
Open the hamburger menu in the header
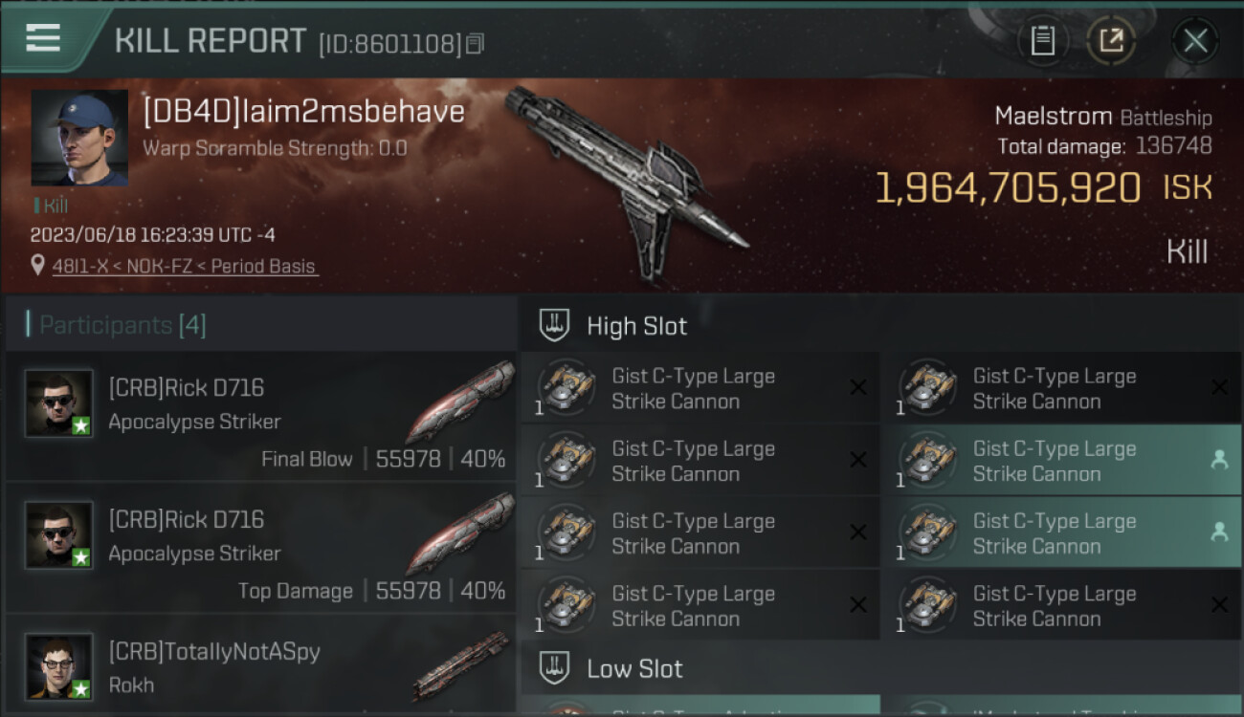point(44,38)
